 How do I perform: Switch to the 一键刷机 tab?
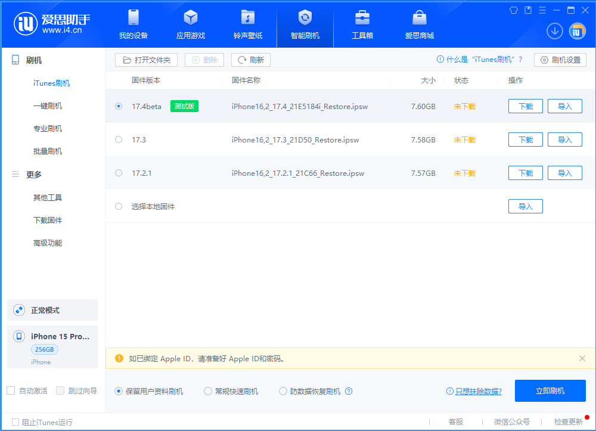point(52,106)
